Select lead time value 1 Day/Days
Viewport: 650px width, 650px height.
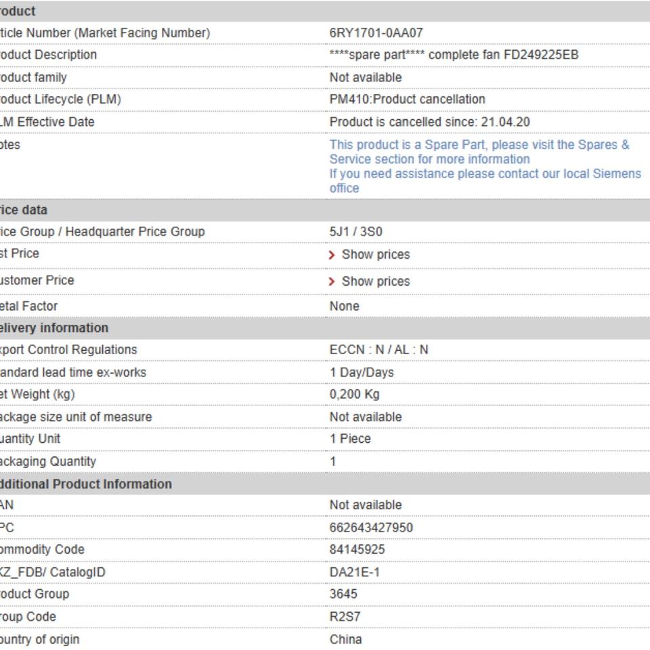(362, 372)
